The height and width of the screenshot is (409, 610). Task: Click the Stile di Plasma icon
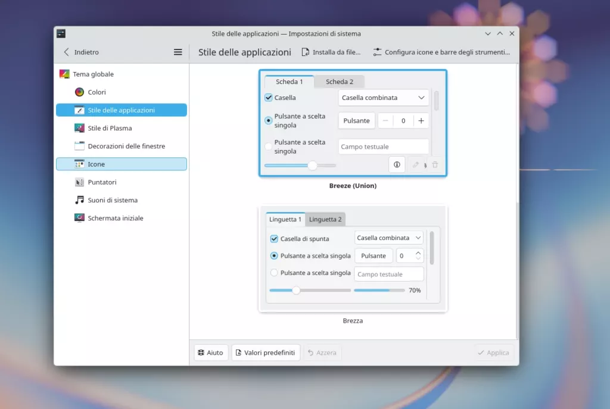[x=79, y=128]
